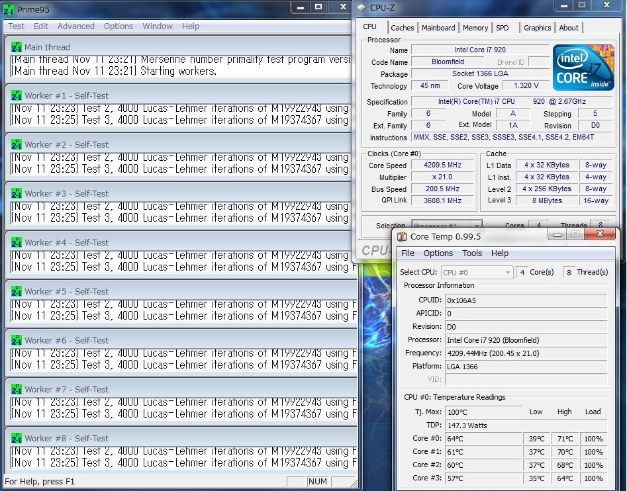Switch to the Mainboard tab in CPU-Z
627x491 pixels.
pos(438,28)
